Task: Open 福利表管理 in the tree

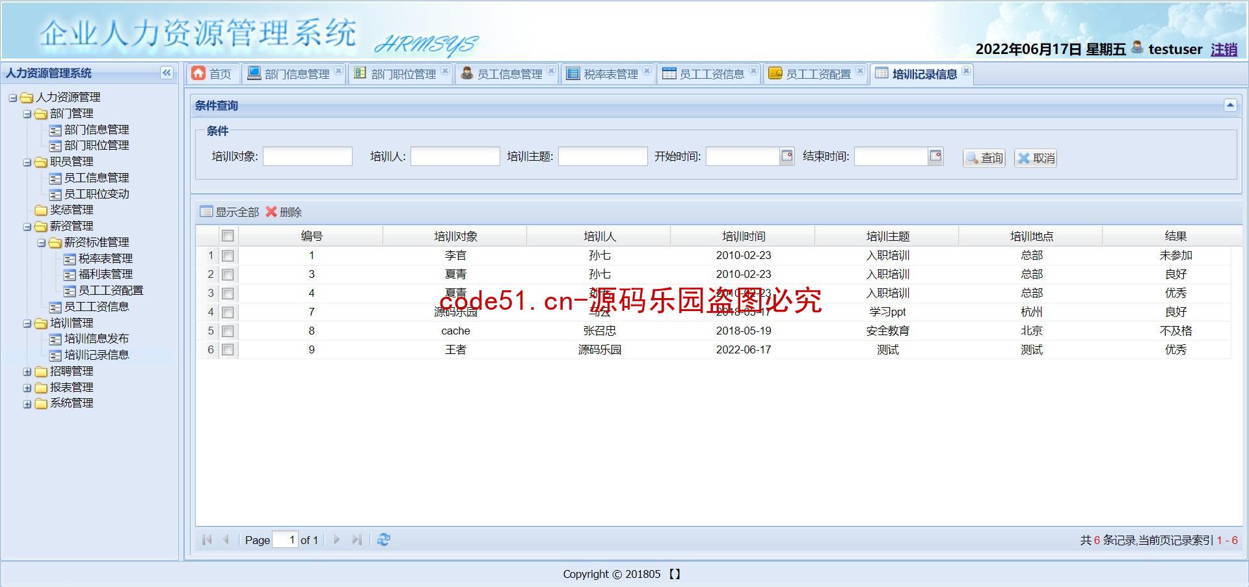Action: (105, 274)
